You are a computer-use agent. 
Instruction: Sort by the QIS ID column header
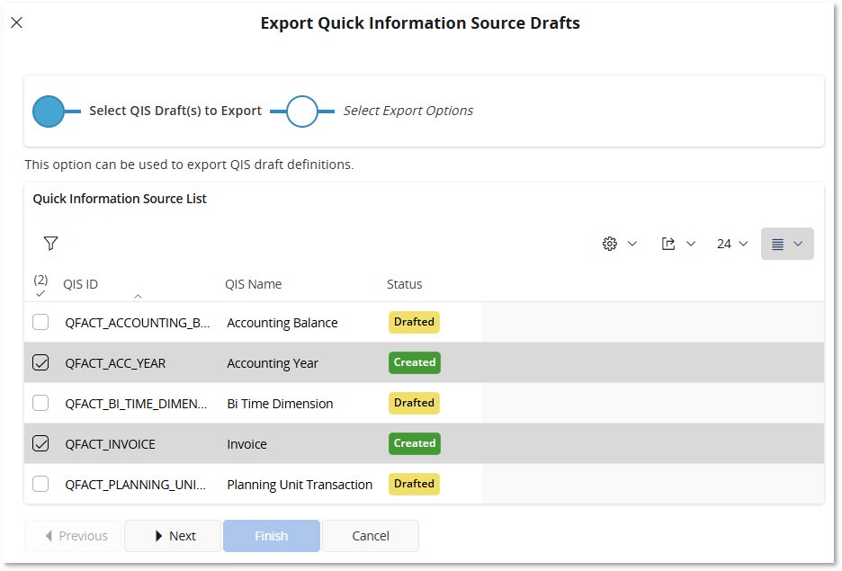(x=81, y=284)
